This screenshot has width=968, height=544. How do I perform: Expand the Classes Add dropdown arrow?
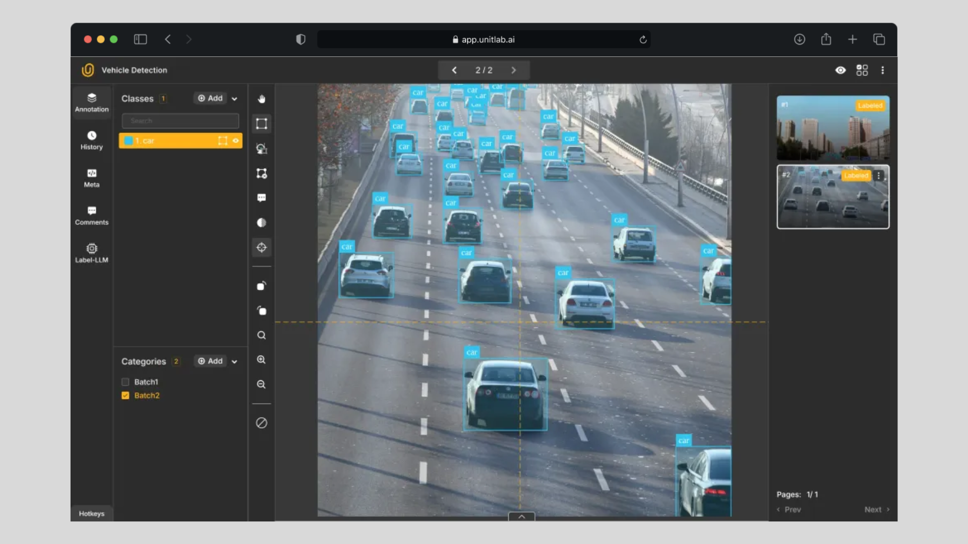pos(234,99)
